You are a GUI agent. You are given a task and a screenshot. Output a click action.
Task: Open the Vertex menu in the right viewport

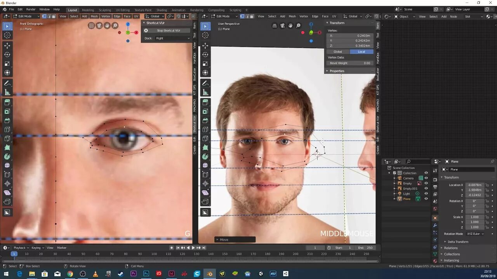pyautogui.click(x=304, y=16)
